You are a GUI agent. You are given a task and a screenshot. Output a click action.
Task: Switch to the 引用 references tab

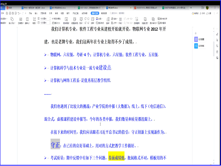[x=50, y=13]
